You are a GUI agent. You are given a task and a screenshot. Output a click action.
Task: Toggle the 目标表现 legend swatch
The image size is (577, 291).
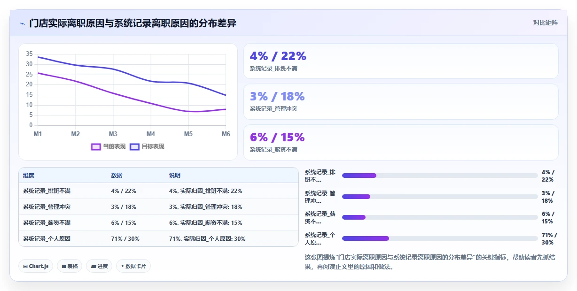[x=134, y=146]
